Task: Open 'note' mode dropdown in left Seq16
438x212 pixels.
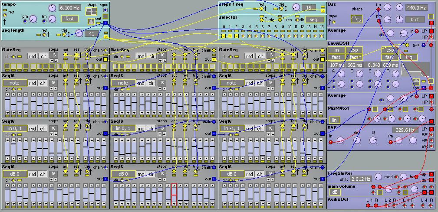Action: (15, 83)
